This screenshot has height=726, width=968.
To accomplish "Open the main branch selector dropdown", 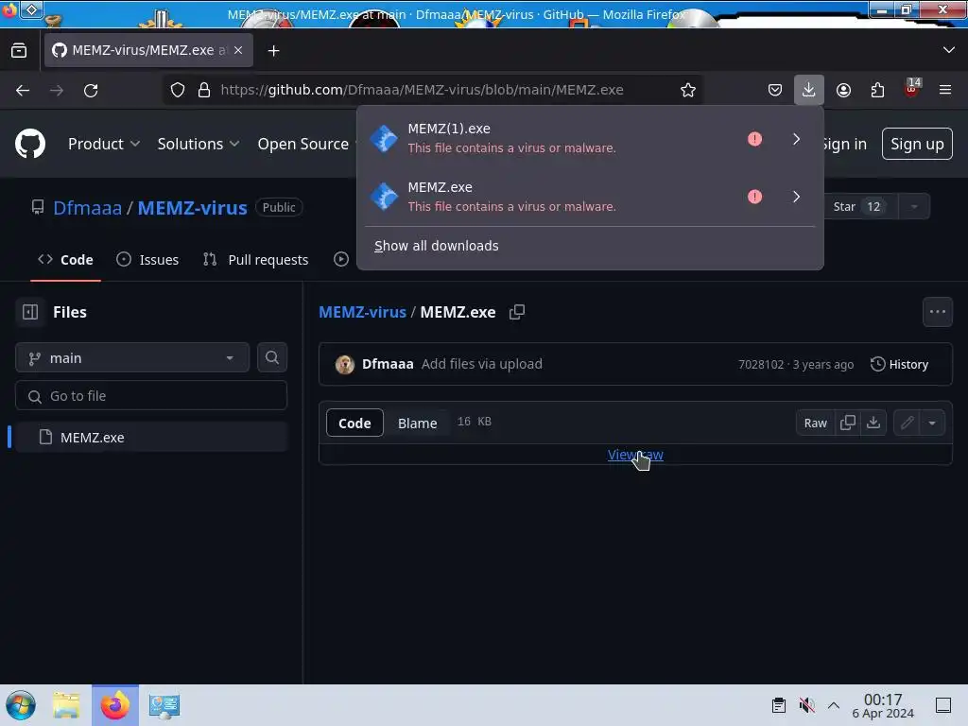I will pos(132,358).
